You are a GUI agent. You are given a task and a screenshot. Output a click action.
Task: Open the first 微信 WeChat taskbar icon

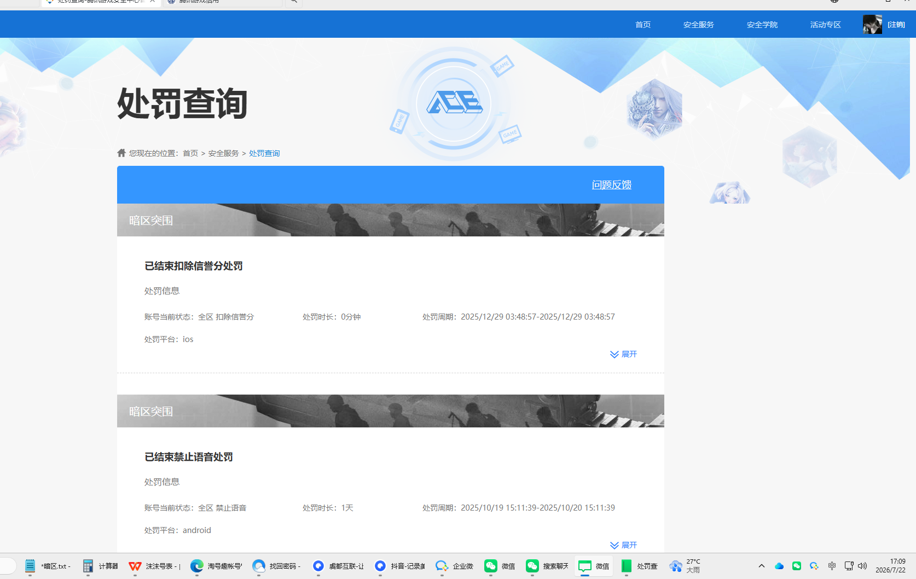point(500,566)
